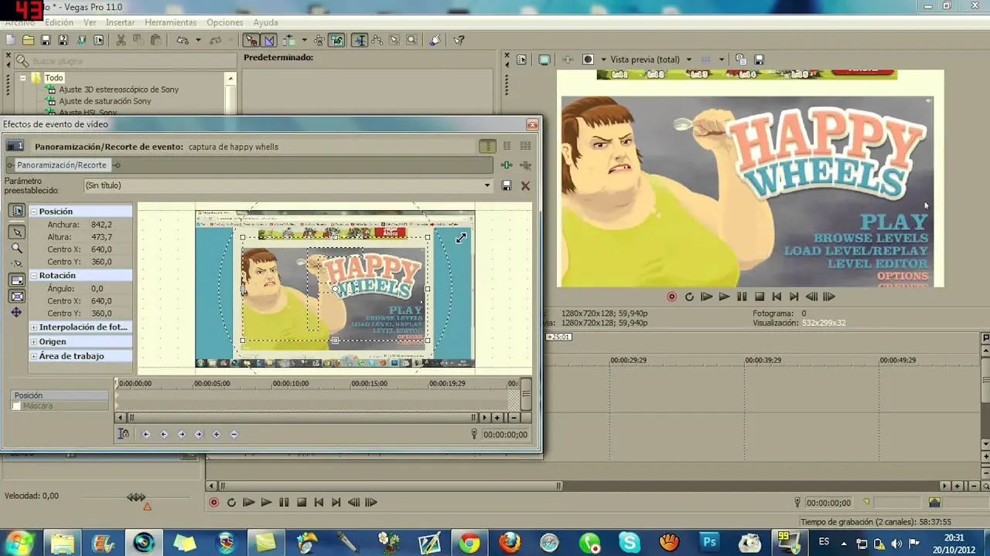Select the Posición keyframe track row

tap(60, 395)
